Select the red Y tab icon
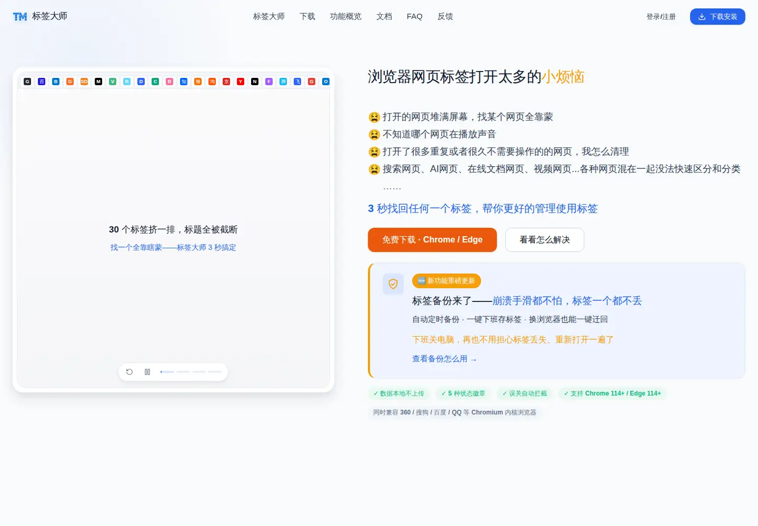This screenshot has width=758, height=526. 241,82
